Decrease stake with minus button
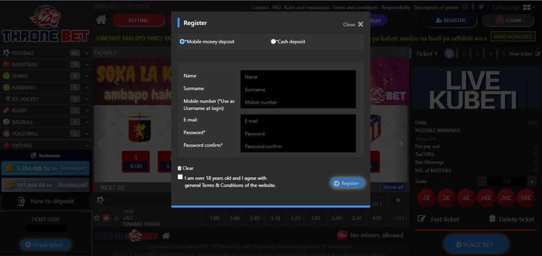The height and width of the screenshot is (256, 542). pos(482,181)
